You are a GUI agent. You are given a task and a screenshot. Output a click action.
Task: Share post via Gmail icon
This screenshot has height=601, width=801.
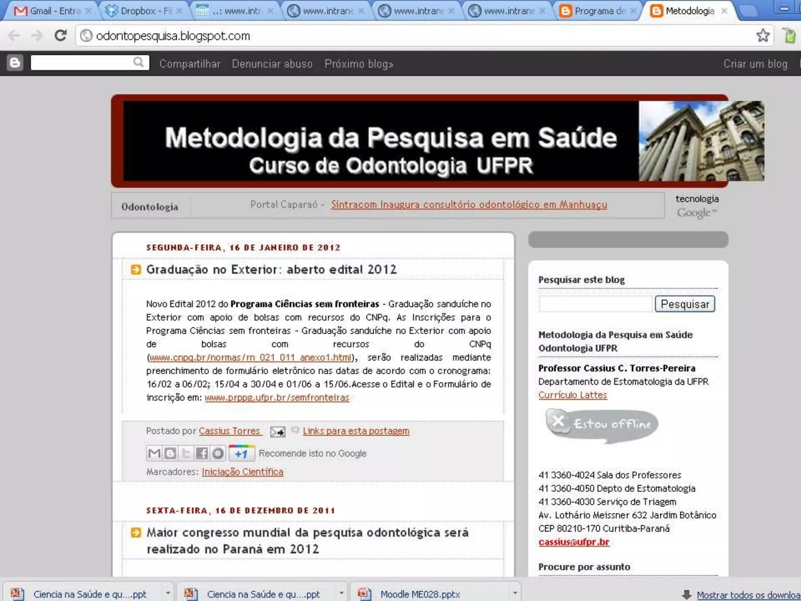(154, 453)
